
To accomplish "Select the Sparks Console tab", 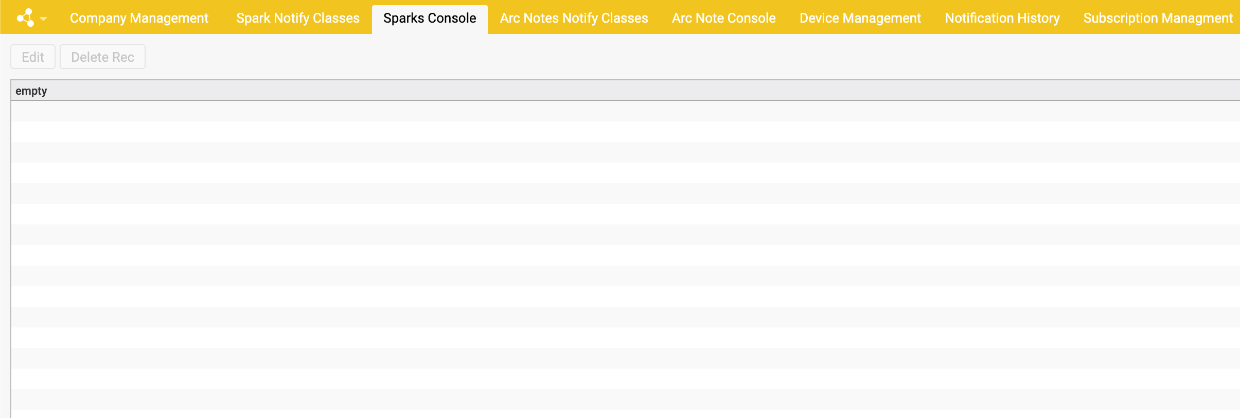I will pos(430,18).
